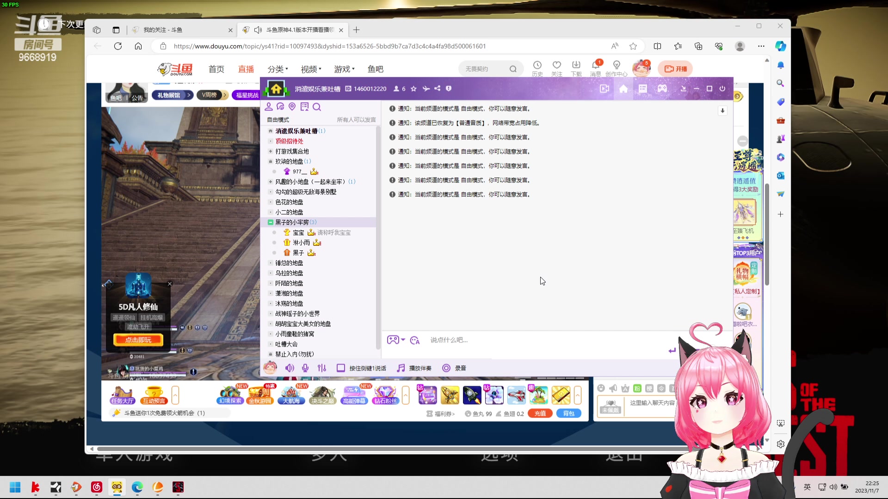Viewport: 888px width, 499px height.
Task: Open the member list person icon
Action: coord(269,107)
